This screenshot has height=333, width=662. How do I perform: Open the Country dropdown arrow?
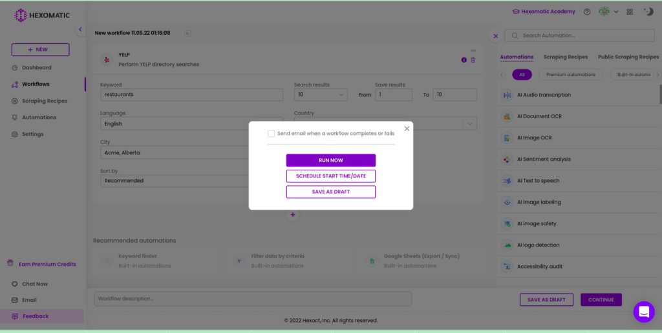(469, 123)
